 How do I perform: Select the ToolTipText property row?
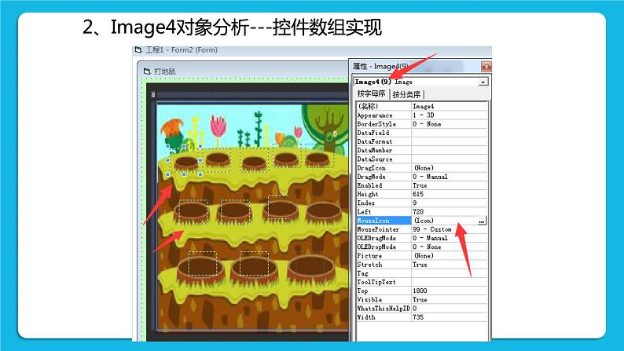pyautogui.click(x=422, y=282)
